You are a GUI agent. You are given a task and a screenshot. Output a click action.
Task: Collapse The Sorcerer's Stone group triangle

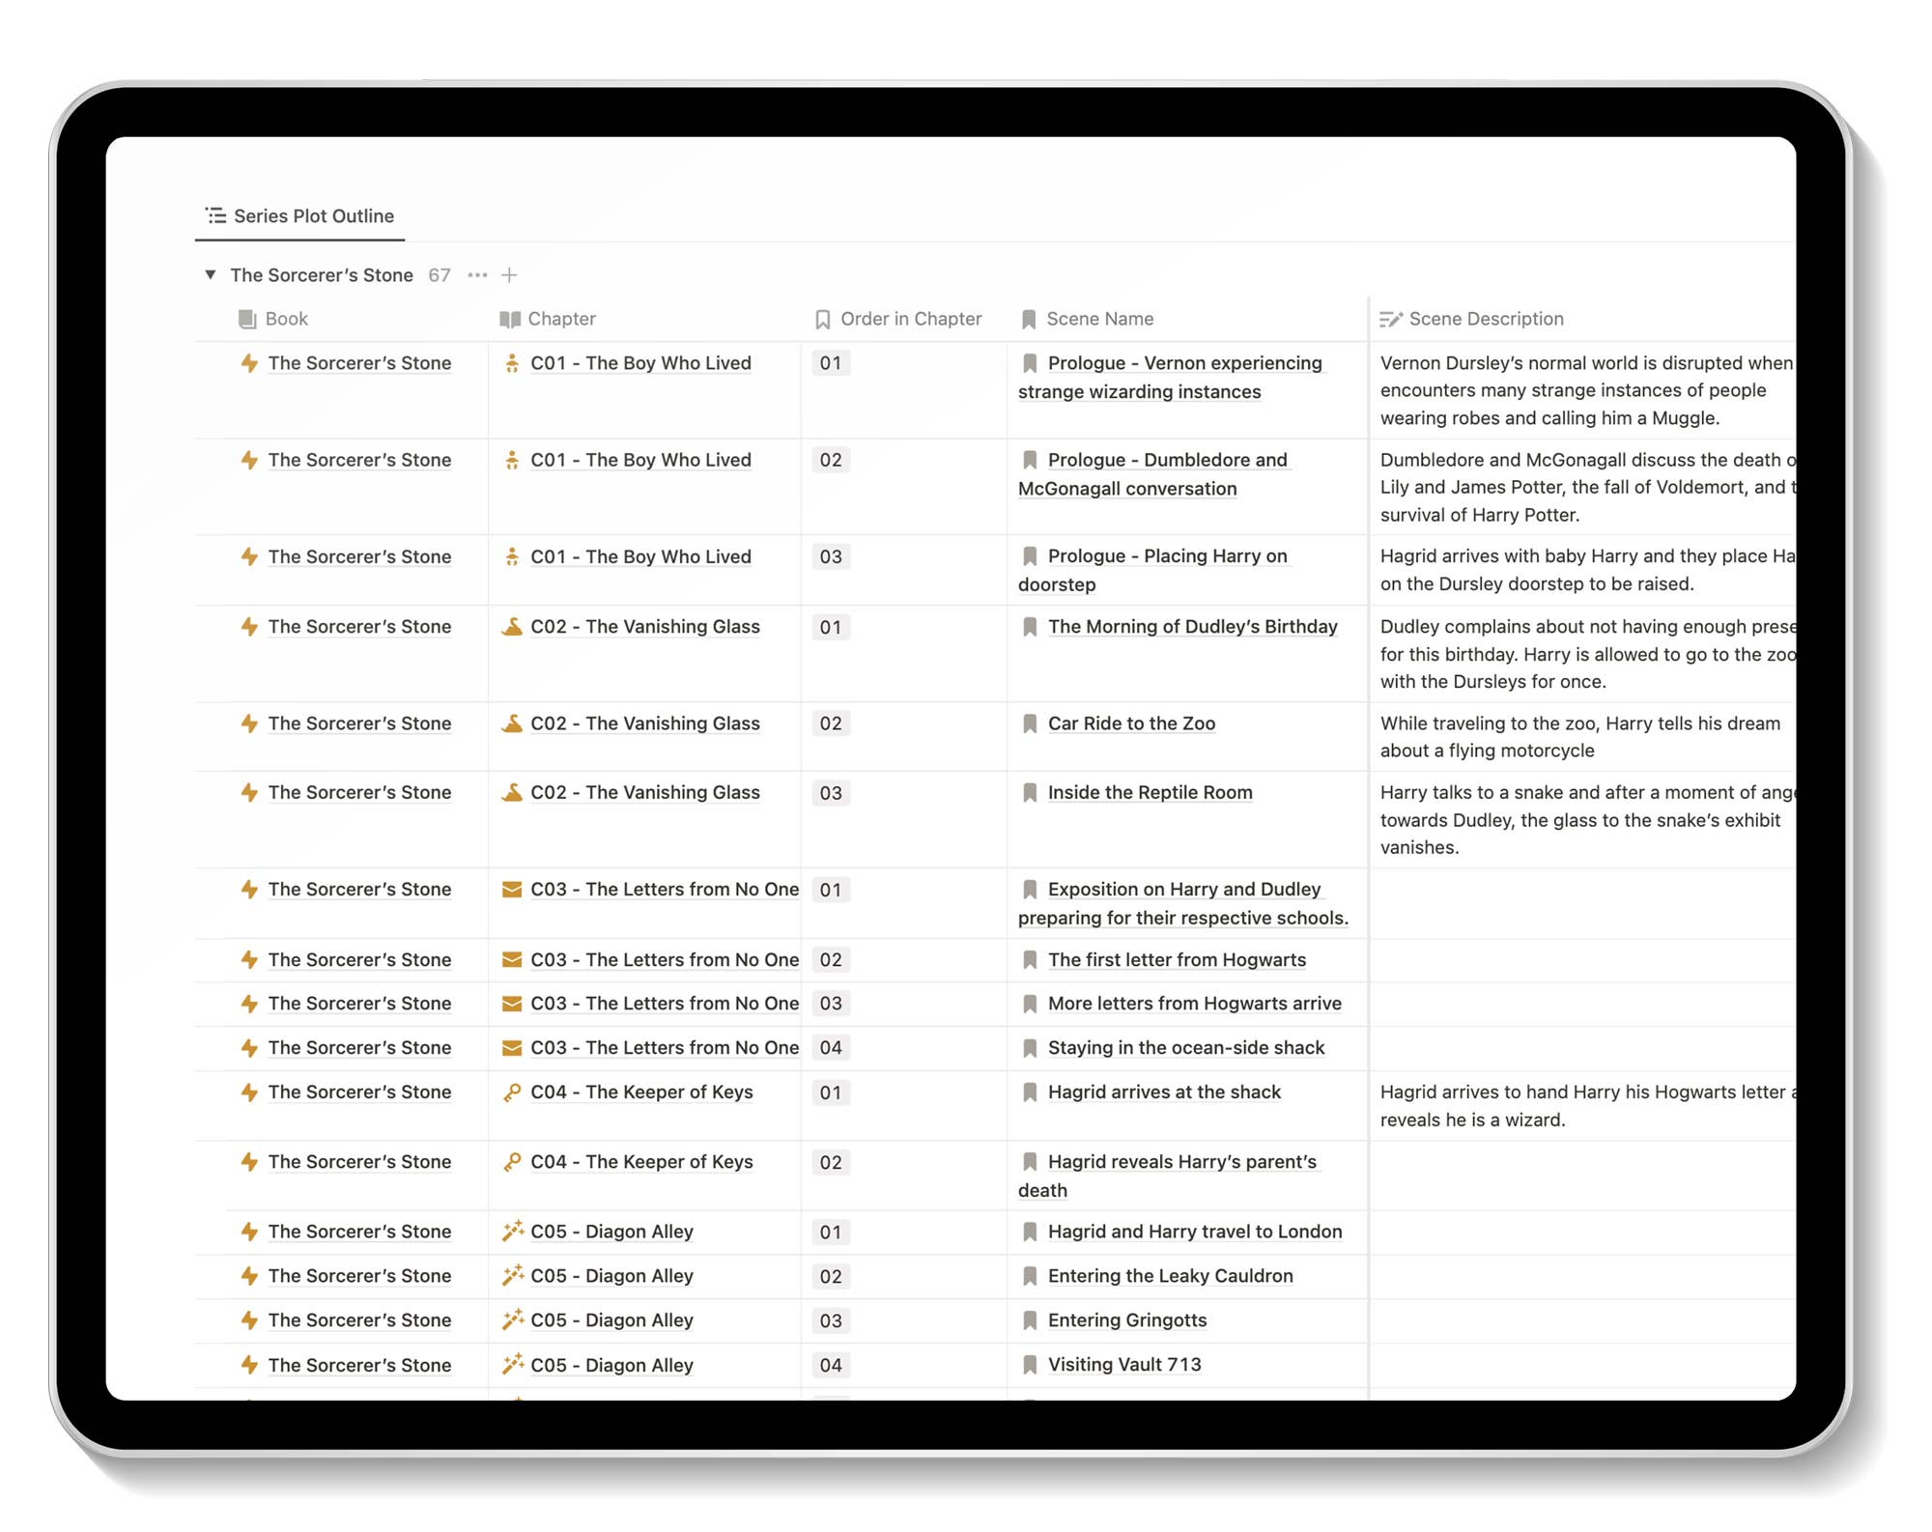(209, 274)
